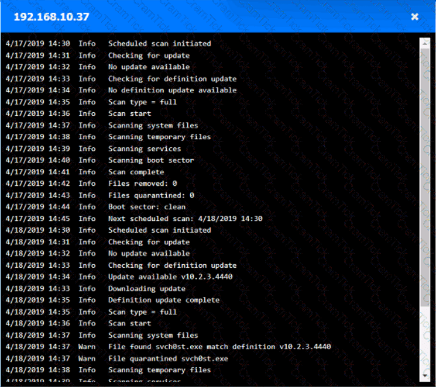
Task: Click the first 'Scheduled scan initiated' entry at top
Action: click(159, 43)
